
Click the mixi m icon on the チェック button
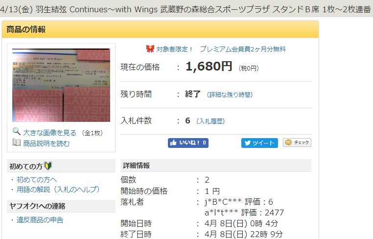pos(288,143)
